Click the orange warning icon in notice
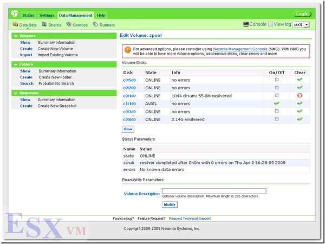The width and height of the screenshot is (325, 244). [128, 50]
